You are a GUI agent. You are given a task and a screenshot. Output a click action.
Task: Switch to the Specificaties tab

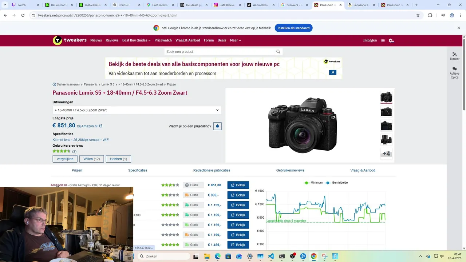[x=138, y=170]
